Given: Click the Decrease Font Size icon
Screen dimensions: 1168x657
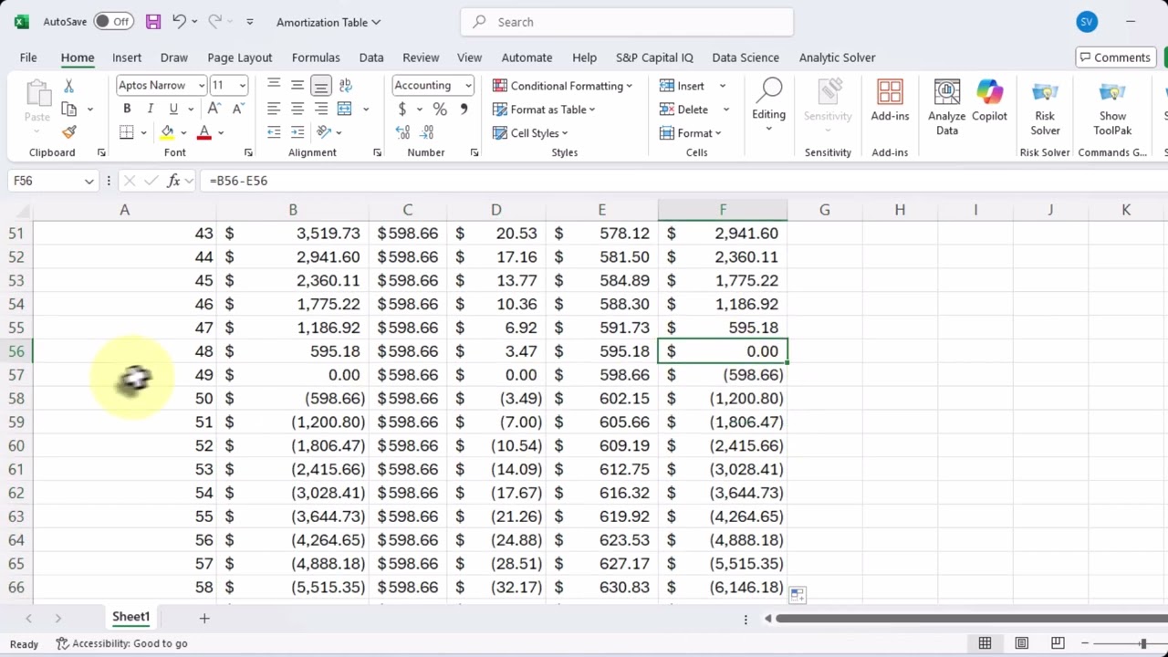Looking at the screenshot, I should coord(237,109).
